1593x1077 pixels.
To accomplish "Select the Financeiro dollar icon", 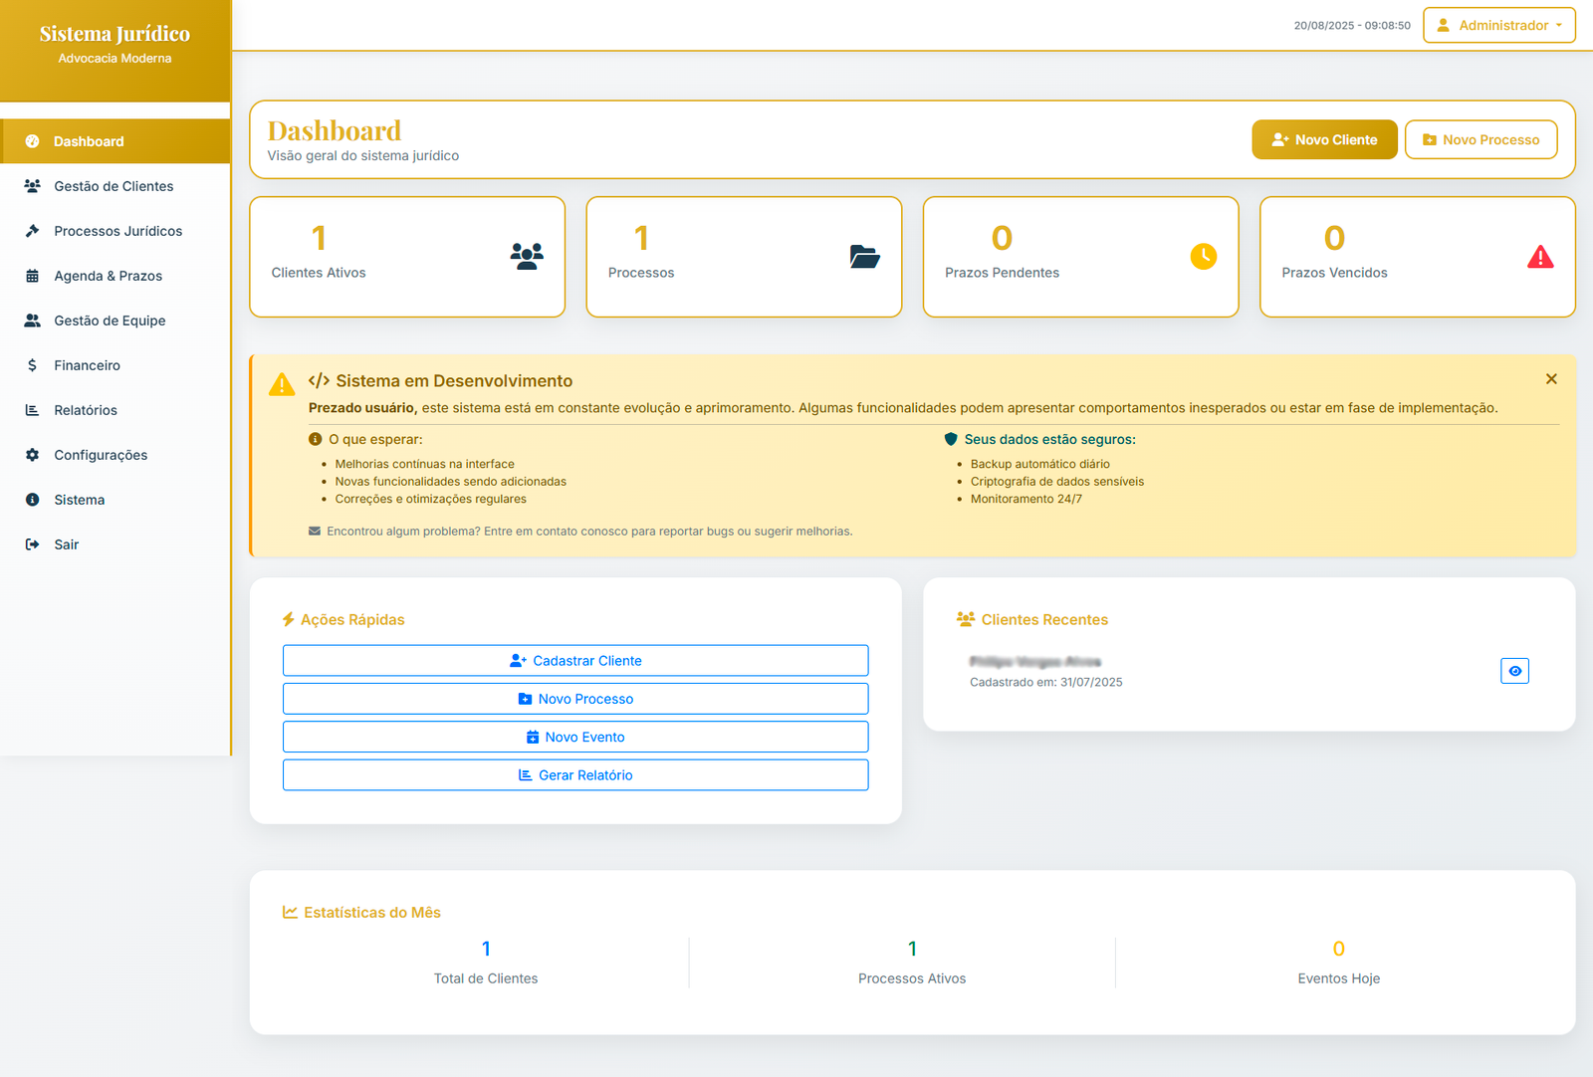I will click(x=32, y=365).
